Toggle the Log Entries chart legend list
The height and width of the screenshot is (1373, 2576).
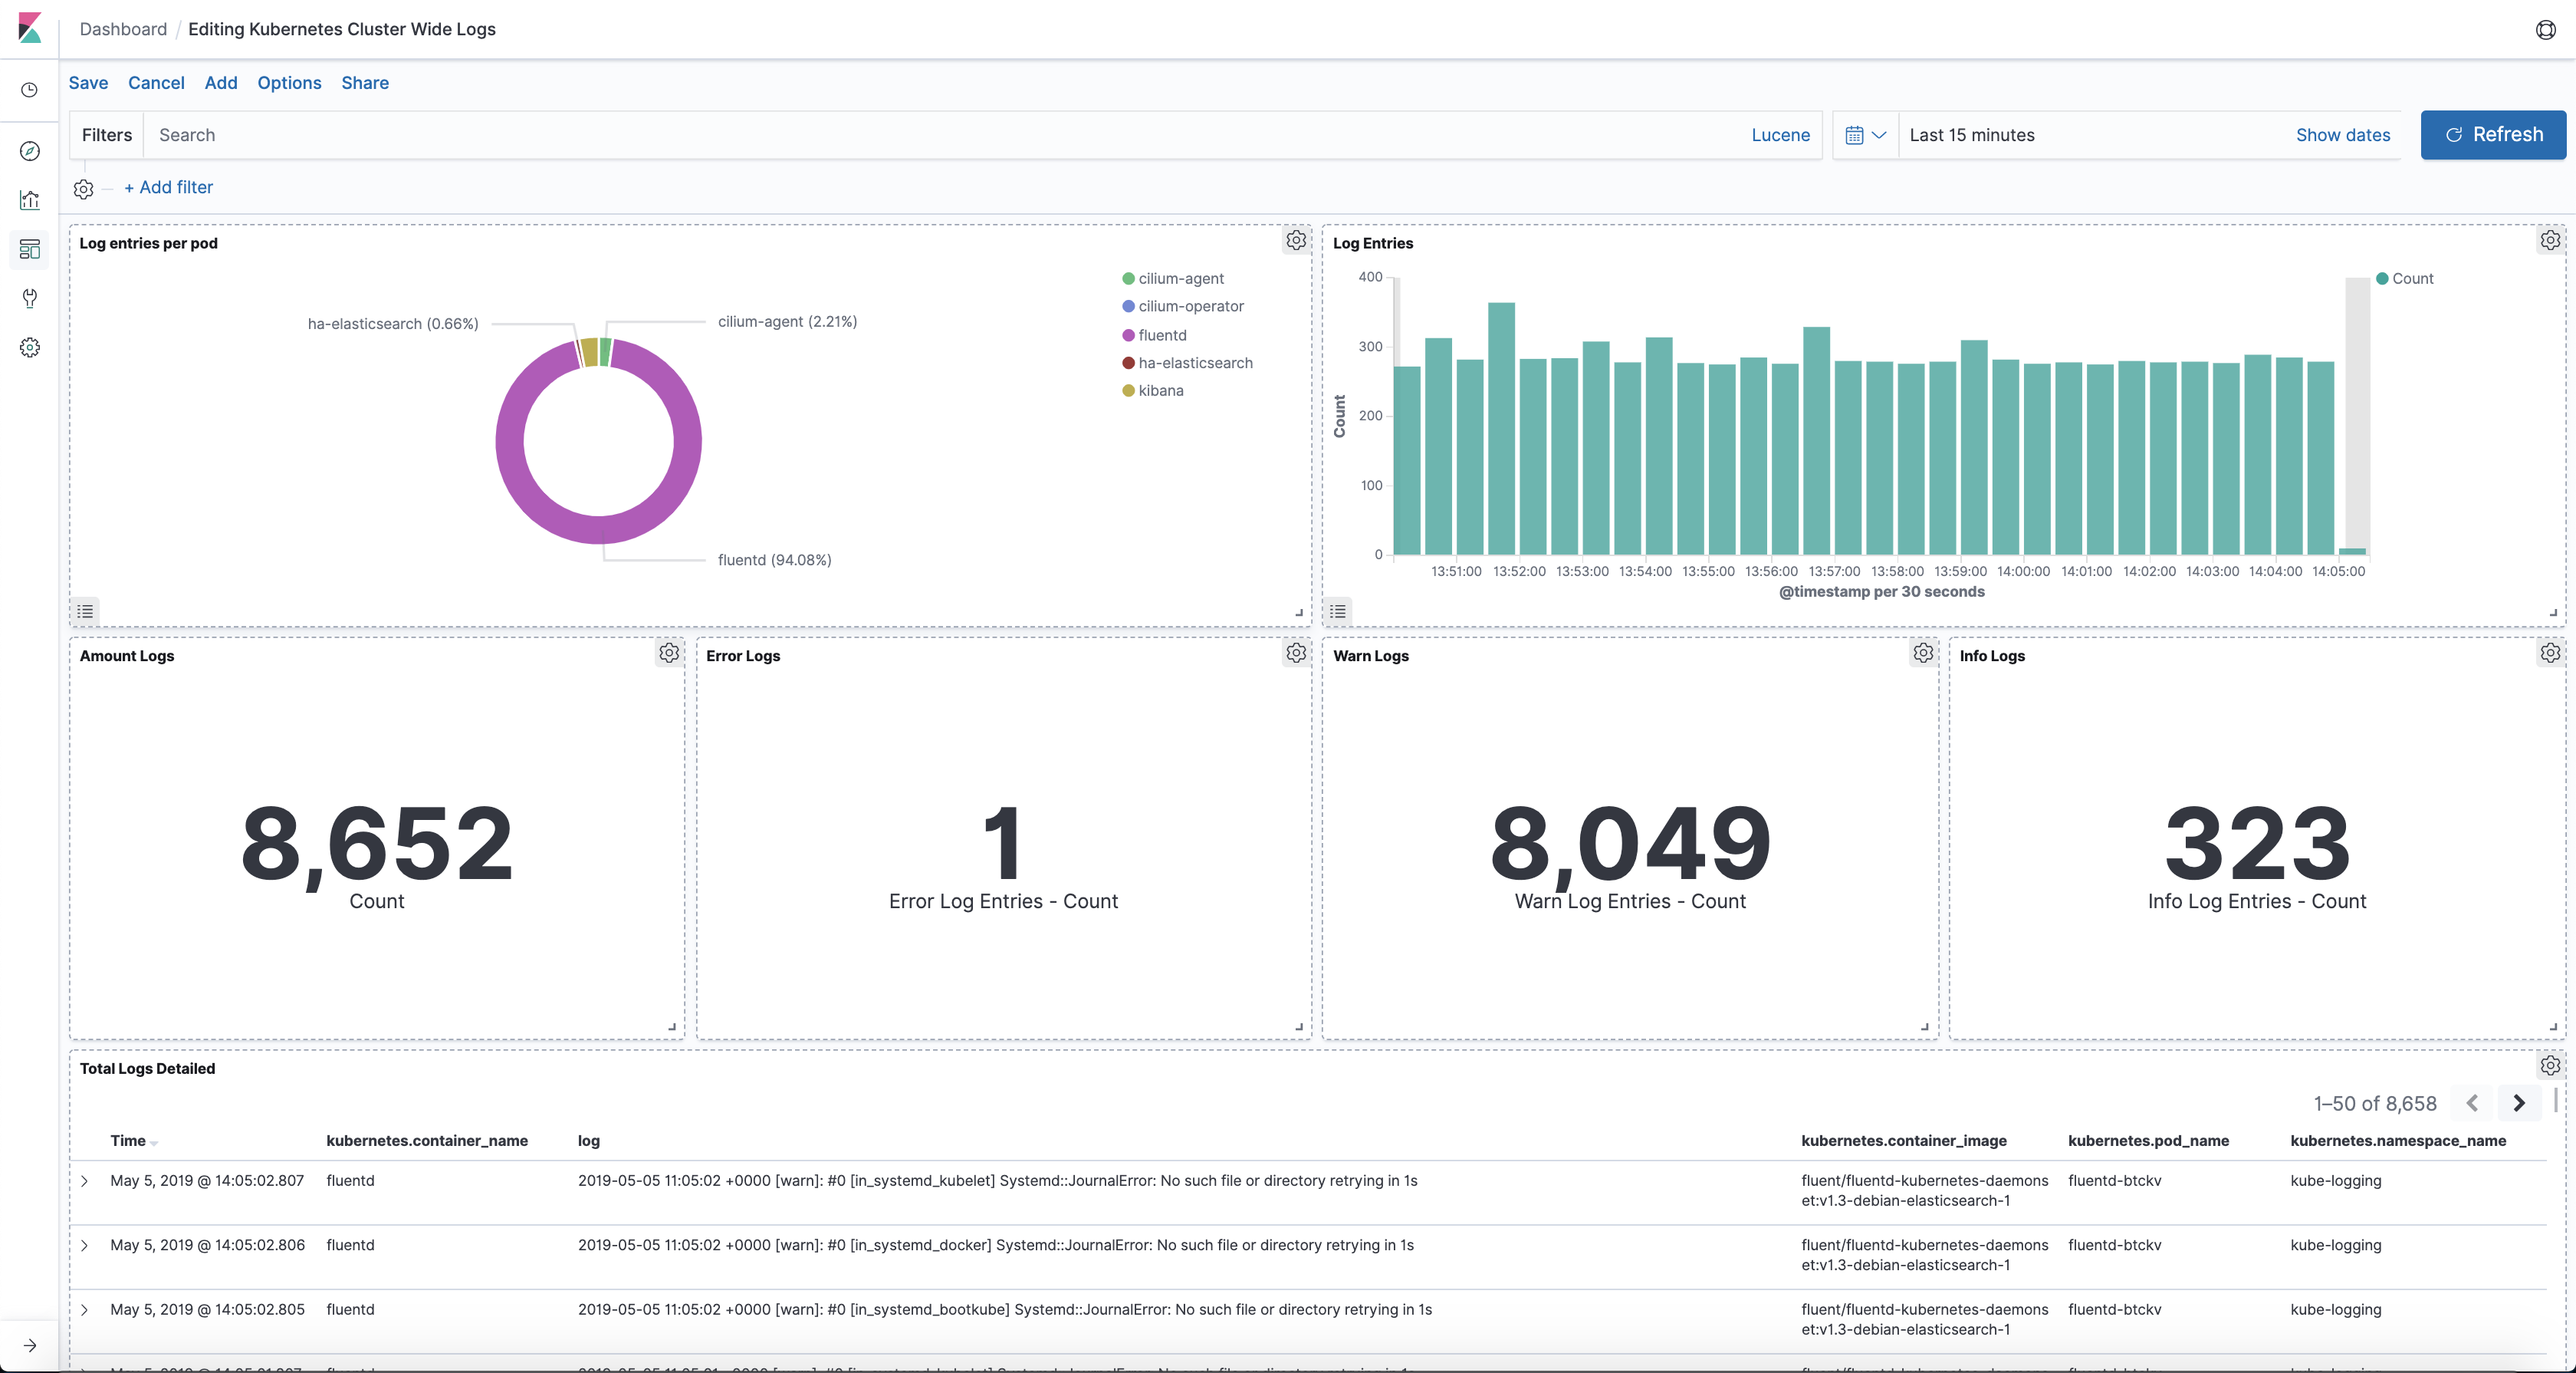[1338, 611]
